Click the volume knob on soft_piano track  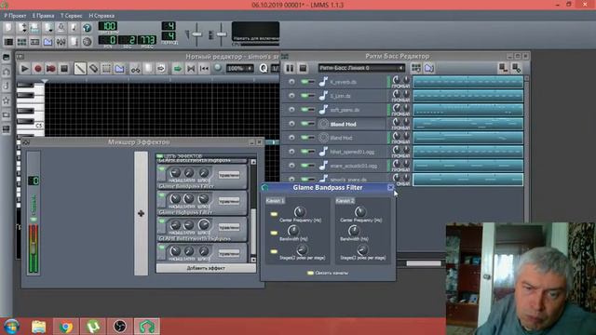(x=396, y=108)
